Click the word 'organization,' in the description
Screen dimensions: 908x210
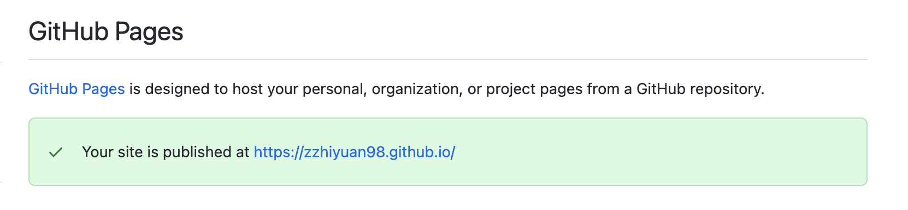point(417,89)
